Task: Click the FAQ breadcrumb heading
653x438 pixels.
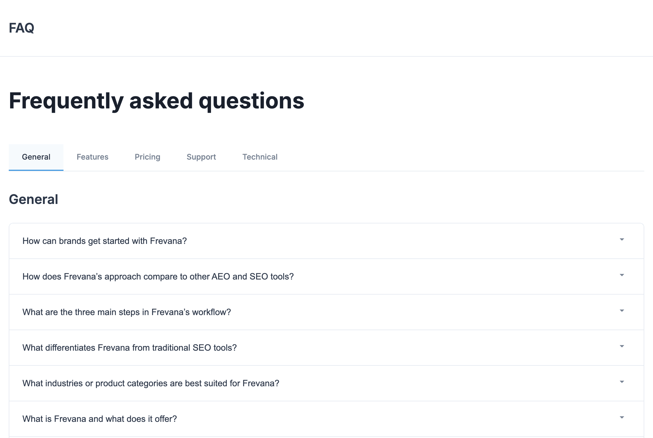Action: 21,28
